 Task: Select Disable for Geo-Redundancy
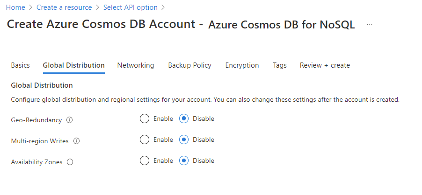[184, 118]
